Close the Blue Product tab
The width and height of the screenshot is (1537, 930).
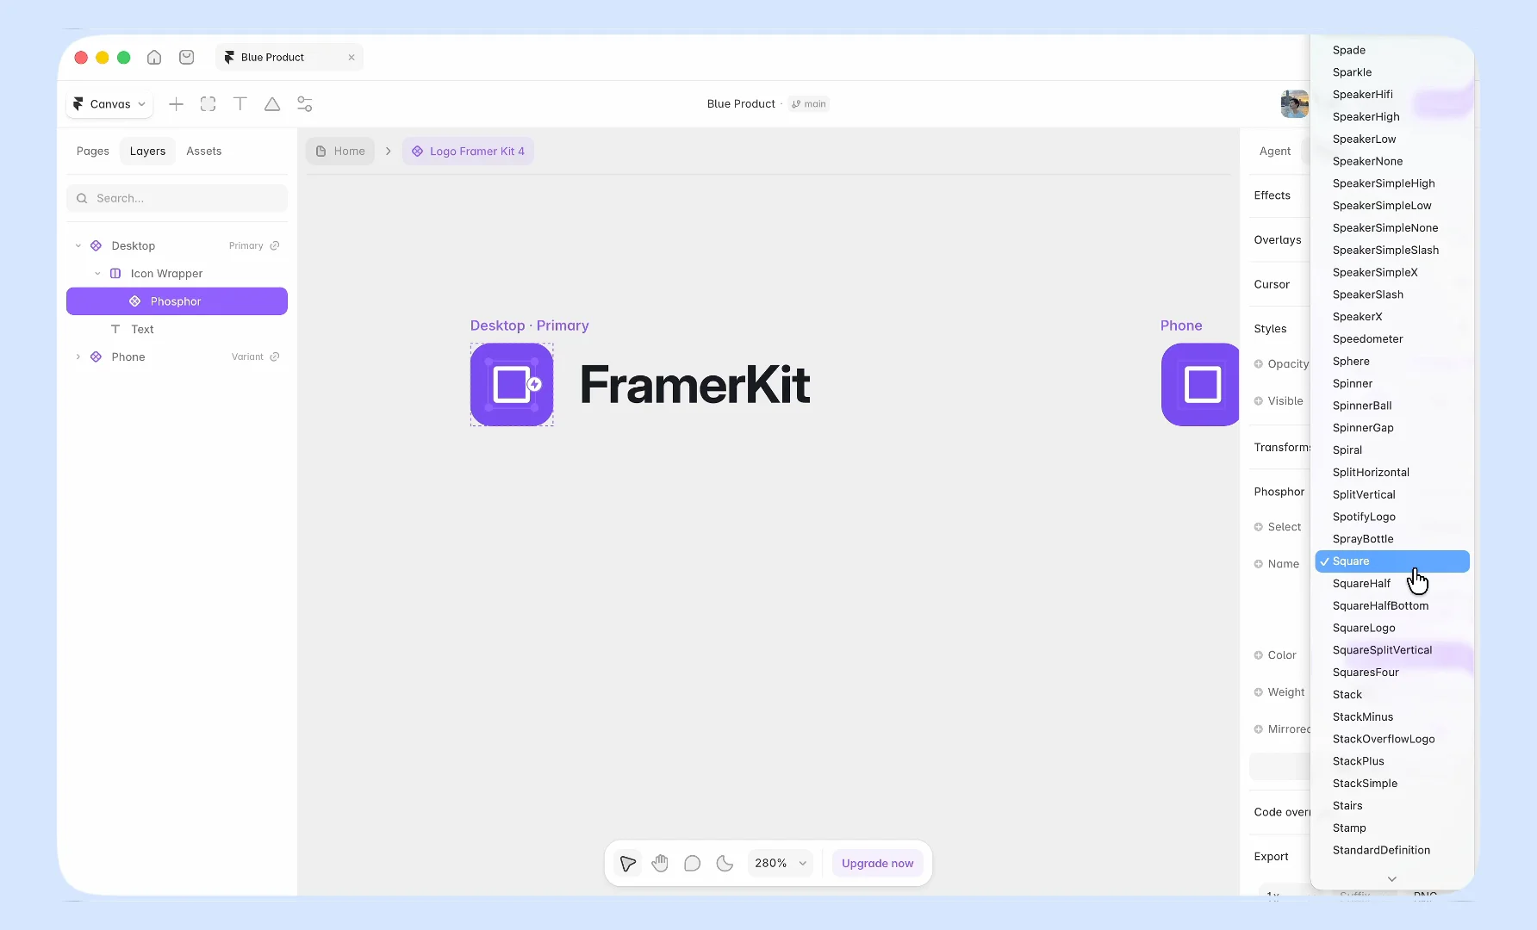352,58
